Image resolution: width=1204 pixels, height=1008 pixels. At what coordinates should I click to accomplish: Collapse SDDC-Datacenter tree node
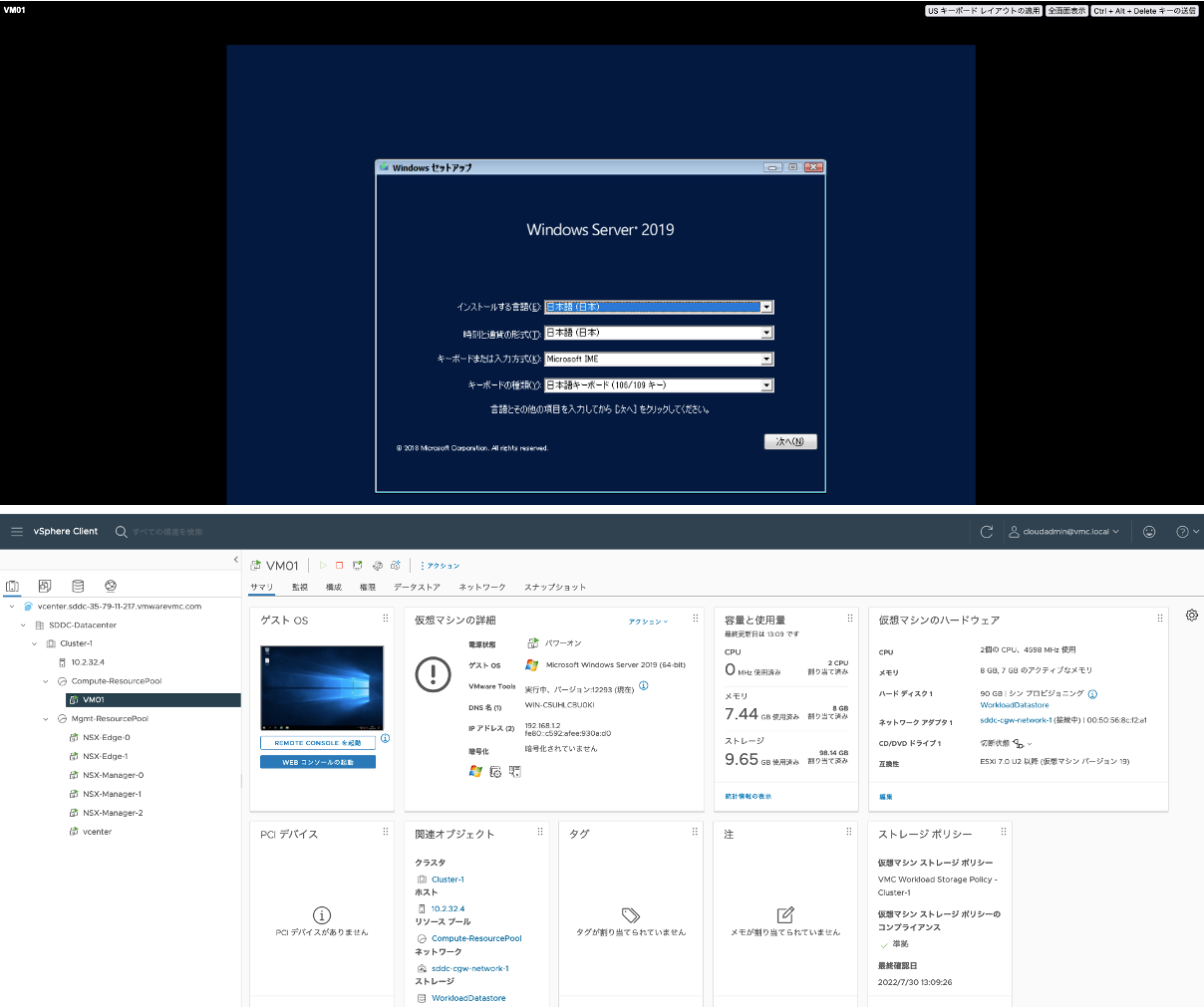[x=23, y=626]
